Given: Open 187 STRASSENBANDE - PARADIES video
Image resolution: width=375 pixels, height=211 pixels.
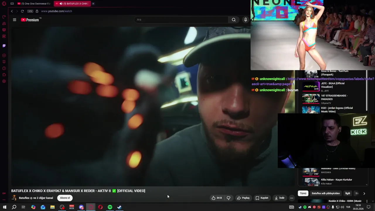Looking at the screenshot, I should coord(334,97).
